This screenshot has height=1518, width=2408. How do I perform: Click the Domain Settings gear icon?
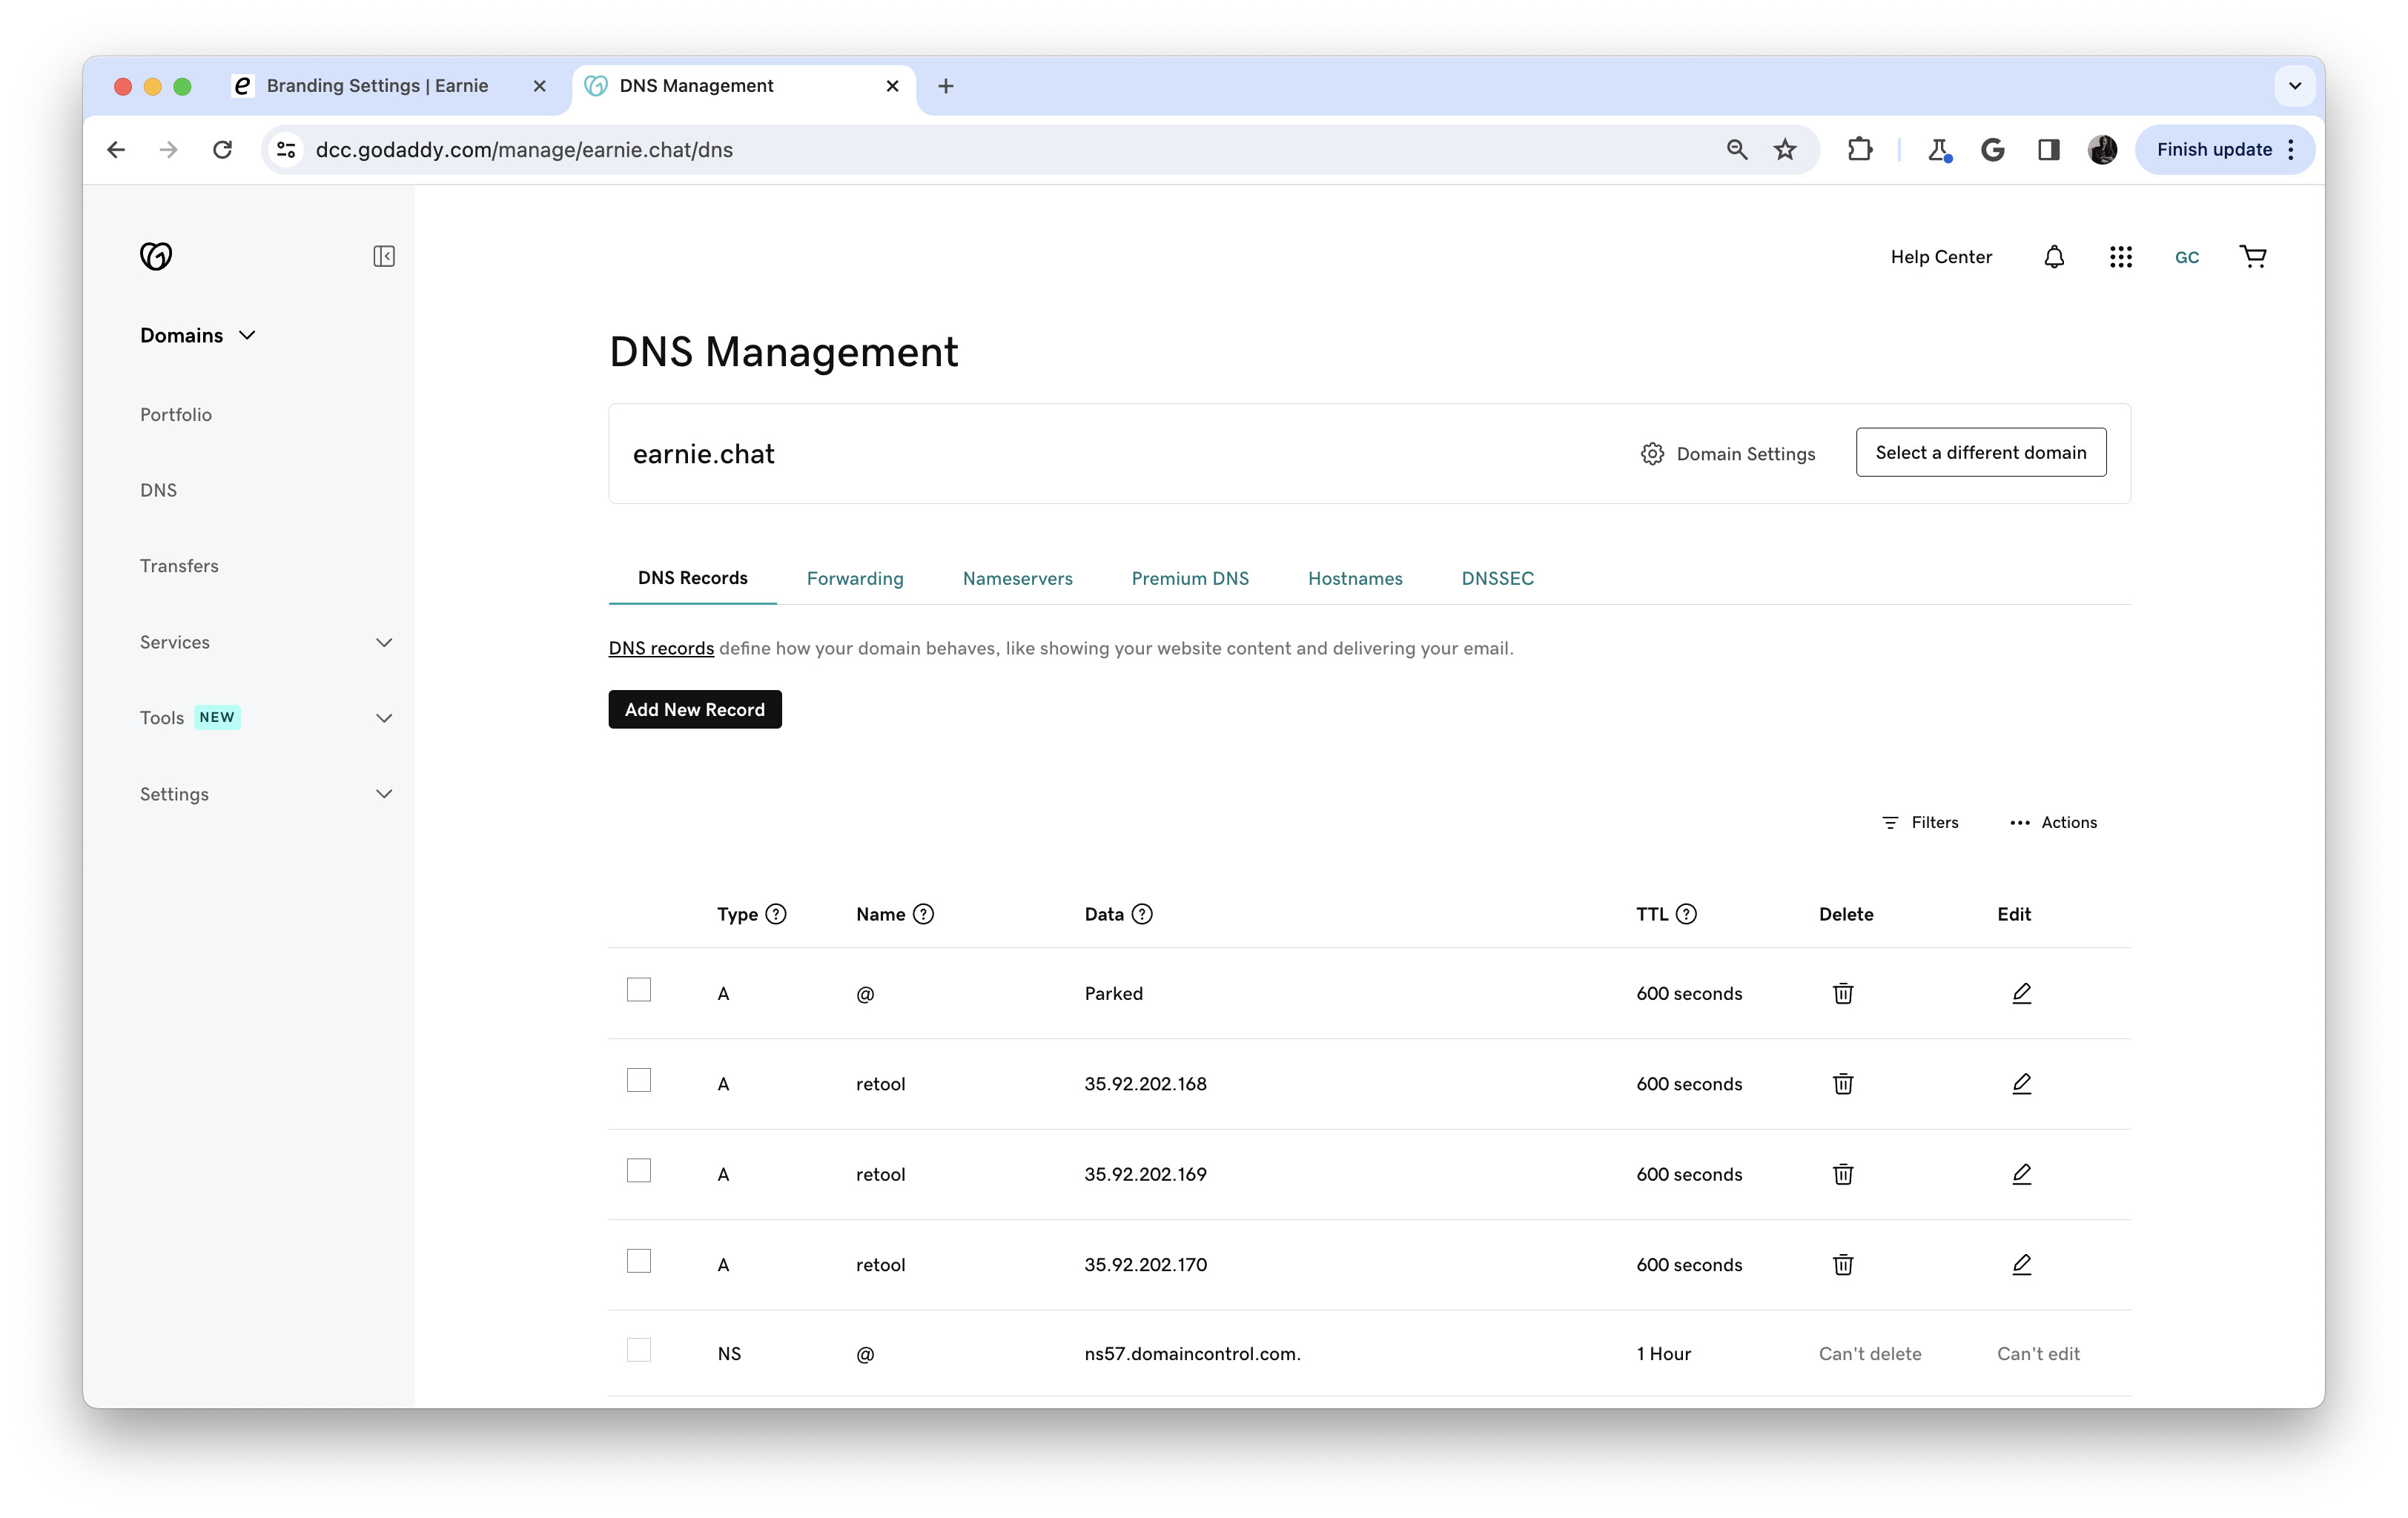pos(1652,453)
